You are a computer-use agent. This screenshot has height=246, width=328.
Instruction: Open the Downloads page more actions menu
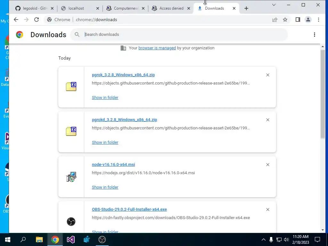tap(315, 35)
